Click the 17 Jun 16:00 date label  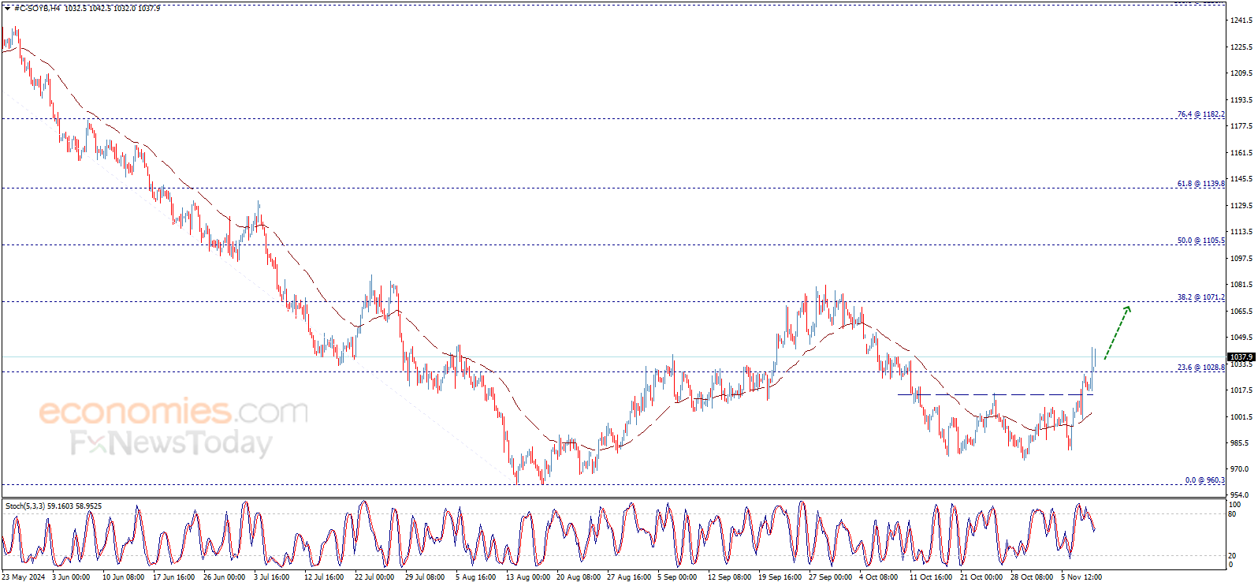(173, 577)
